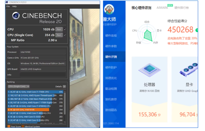Image resolution: width=205 pixels, height=131 pixels.
Task: Click the Identical System legend swatch
Action: pos(23,127)
